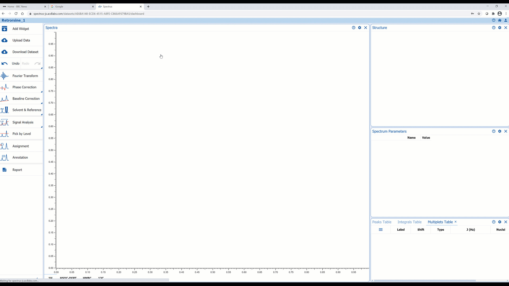The height and width of the screenshot is (286, 509).
Task: Click the Upload Data button
Action: [x=21, y=40]
